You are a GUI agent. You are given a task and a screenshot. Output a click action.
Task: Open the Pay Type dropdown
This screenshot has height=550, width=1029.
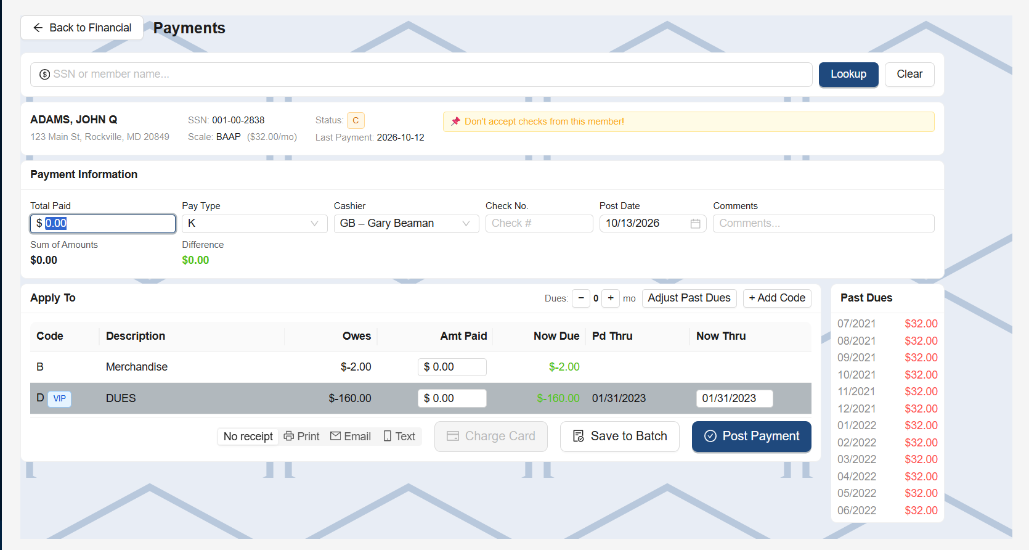[x=254, y=224]
